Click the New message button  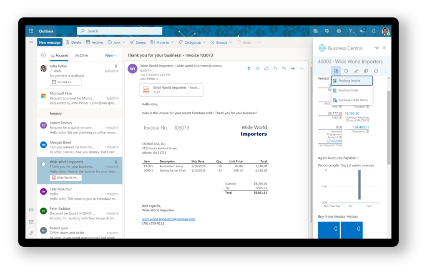click(x=50, y=42)
